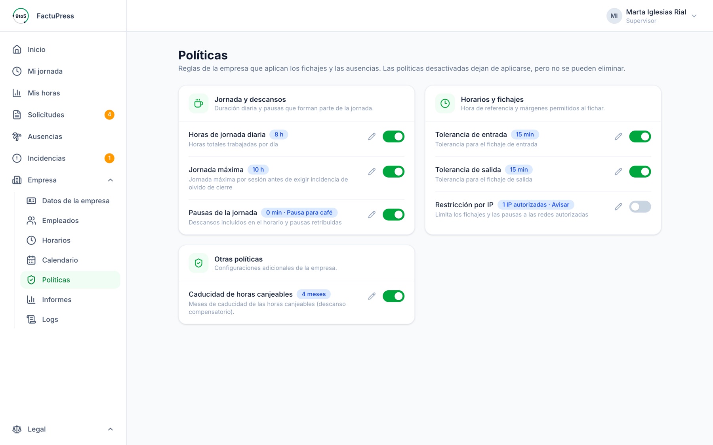This screenshot has height=445, width=713.
Task: Collapse the Empresa section chevron
Action: click(111, 180)
